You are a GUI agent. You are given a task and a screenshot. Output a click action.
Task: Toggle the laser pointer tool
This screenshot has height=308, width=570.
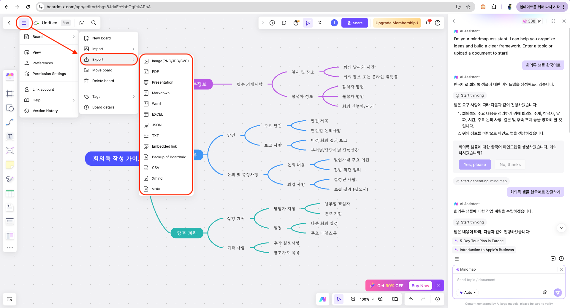click(308, 23)
